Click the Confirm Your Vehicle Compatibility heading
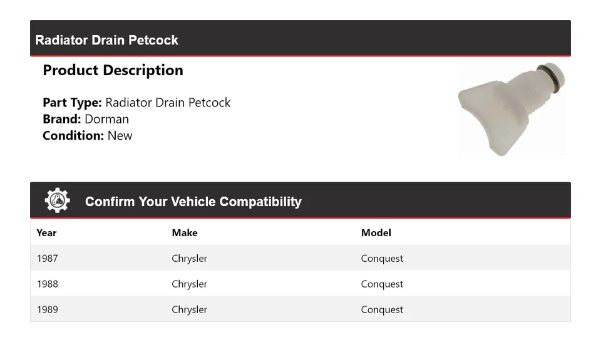 [x=193, y=202]
